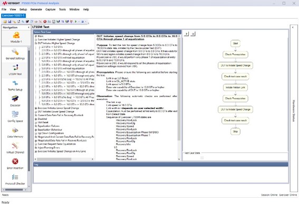Select LTSSM Test in navigation panel
This screenshot has height=204, width=299.
tap(15, 70)
